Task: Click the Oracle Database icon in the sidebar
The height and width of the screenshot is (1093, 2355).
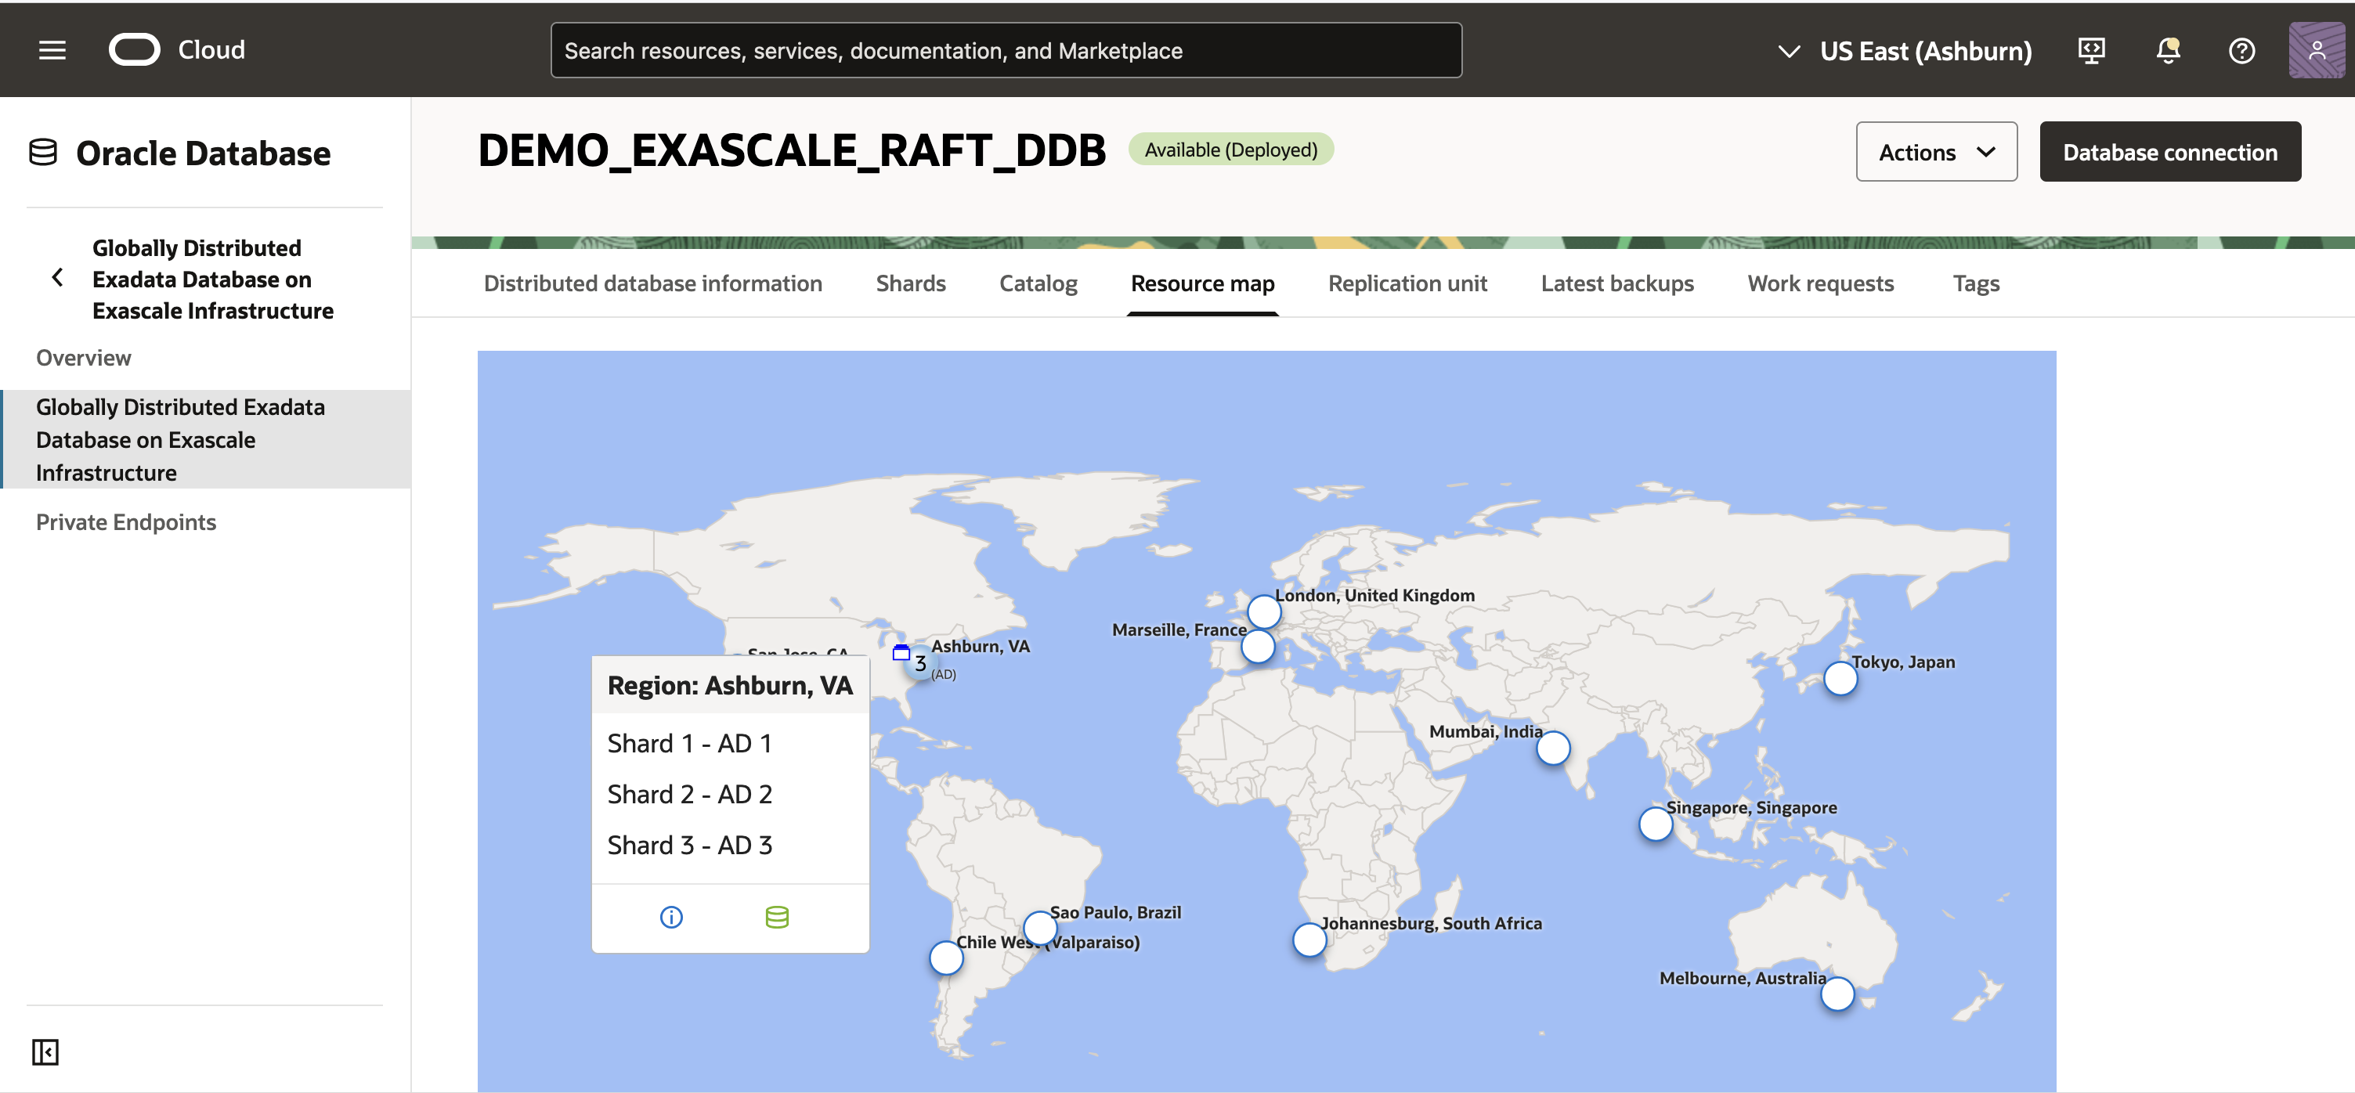Action: tap(42, 152)
